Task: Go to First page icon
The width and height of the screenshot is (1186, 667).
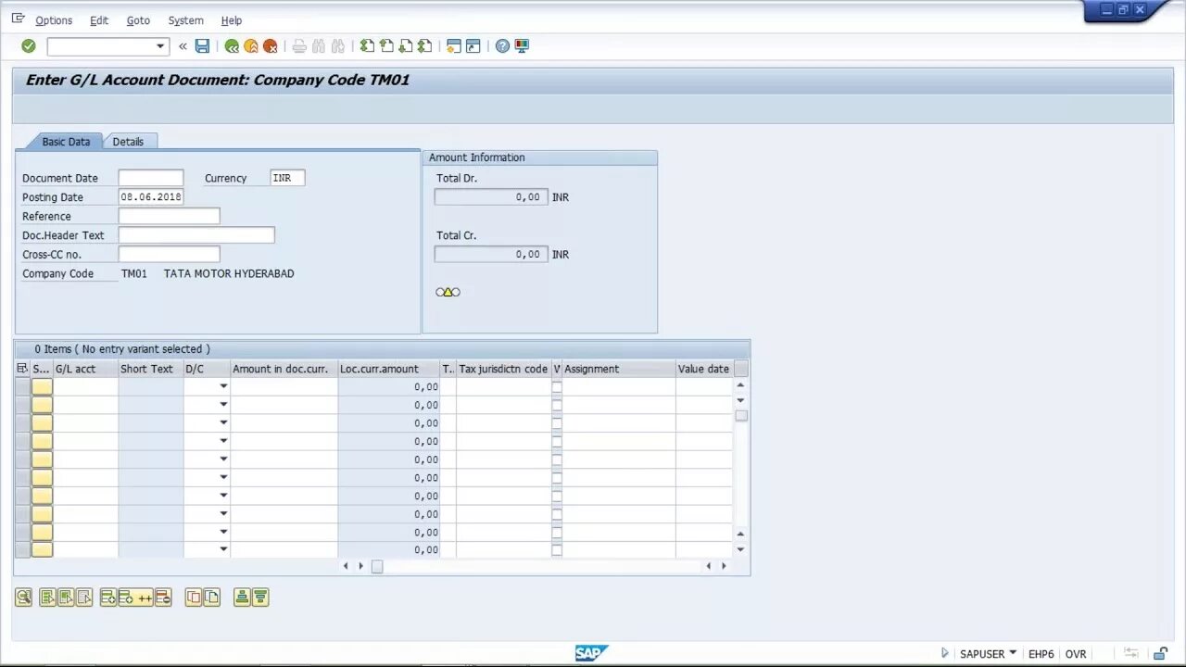Action: [367, 45]
